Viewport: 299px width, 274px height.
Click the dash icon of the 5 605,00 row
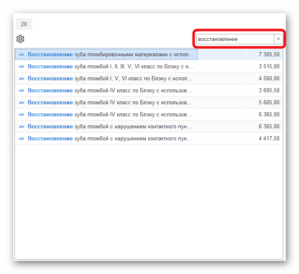[22, 103]
